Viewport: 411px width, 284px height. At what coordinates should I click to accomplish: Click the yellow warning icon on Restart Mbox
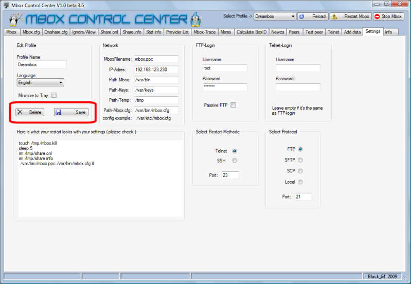334,16
